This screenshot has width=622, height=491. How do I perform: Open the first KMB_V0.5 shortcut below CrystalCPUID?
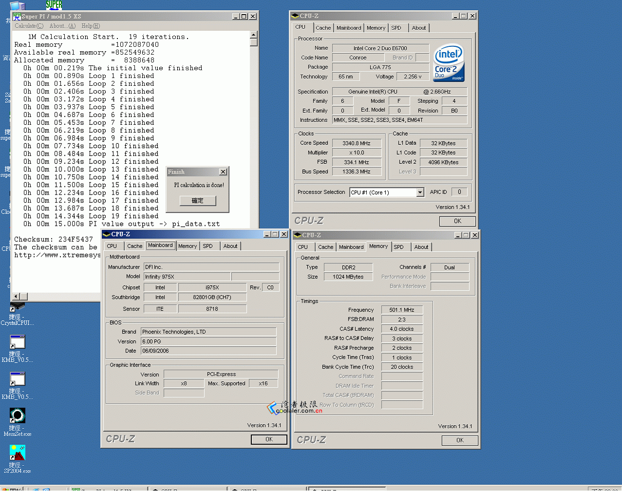[17, 349]
